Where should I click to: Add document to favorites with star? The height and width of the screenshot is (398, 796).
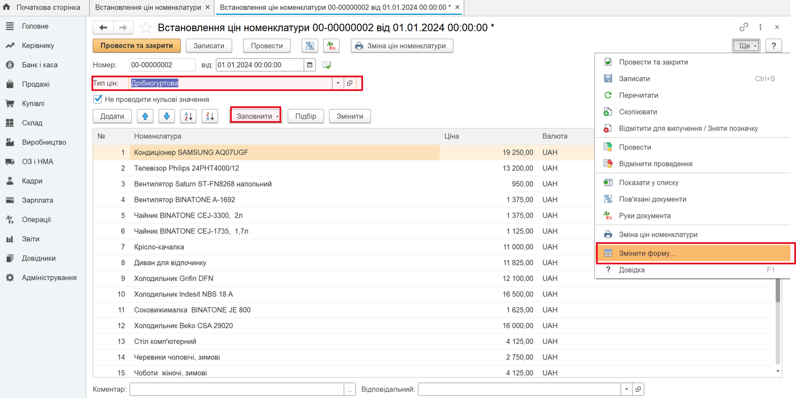[x=146, y=27]
